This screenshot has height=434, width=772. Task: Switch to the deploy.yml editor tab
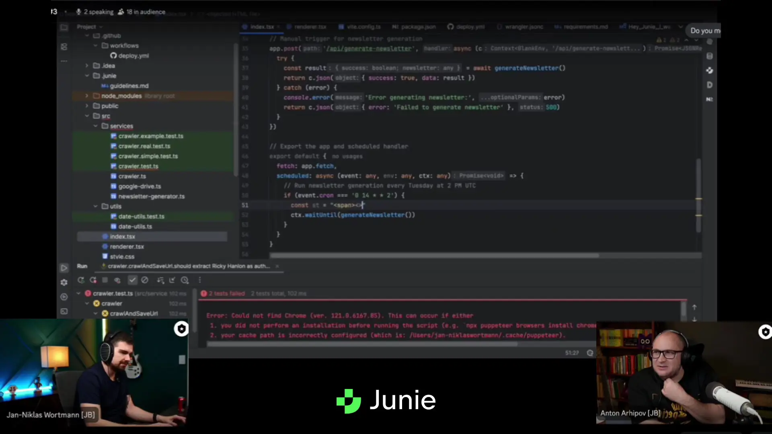coord(466,27)
